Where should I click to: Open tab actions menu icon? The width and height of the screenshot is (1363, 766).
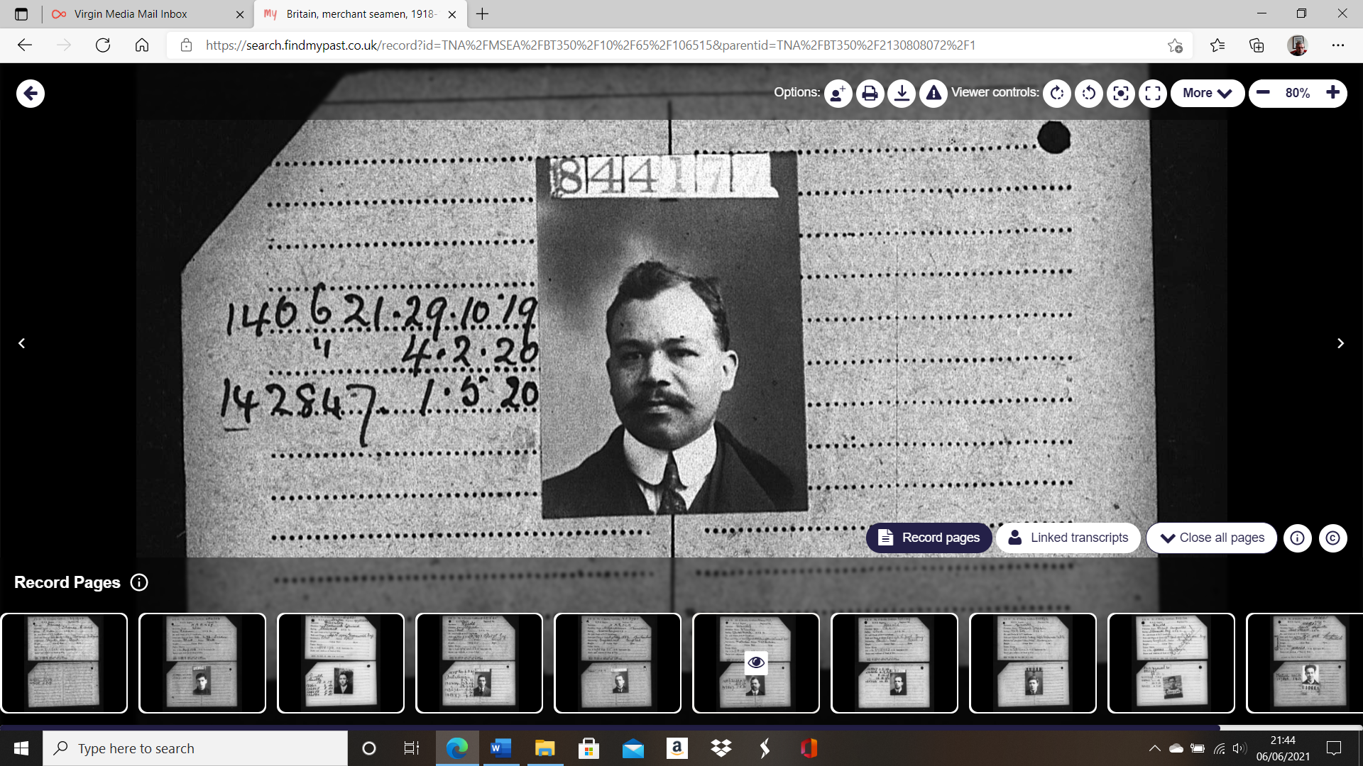coord(21,14)
